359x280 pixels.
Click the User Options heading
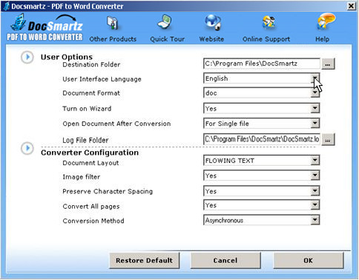(x=67, y=57)
